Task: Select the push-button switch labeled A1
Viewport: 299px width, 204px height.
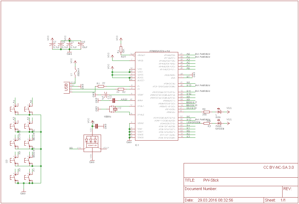Action: 29,177
